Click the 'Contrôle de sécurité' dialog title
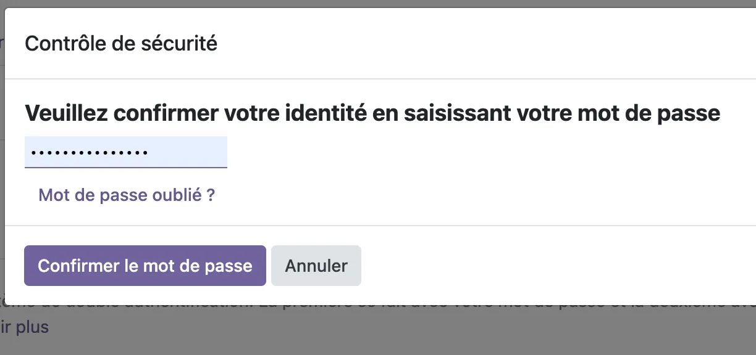The image size is (756, 355). (x=121, y=44)
